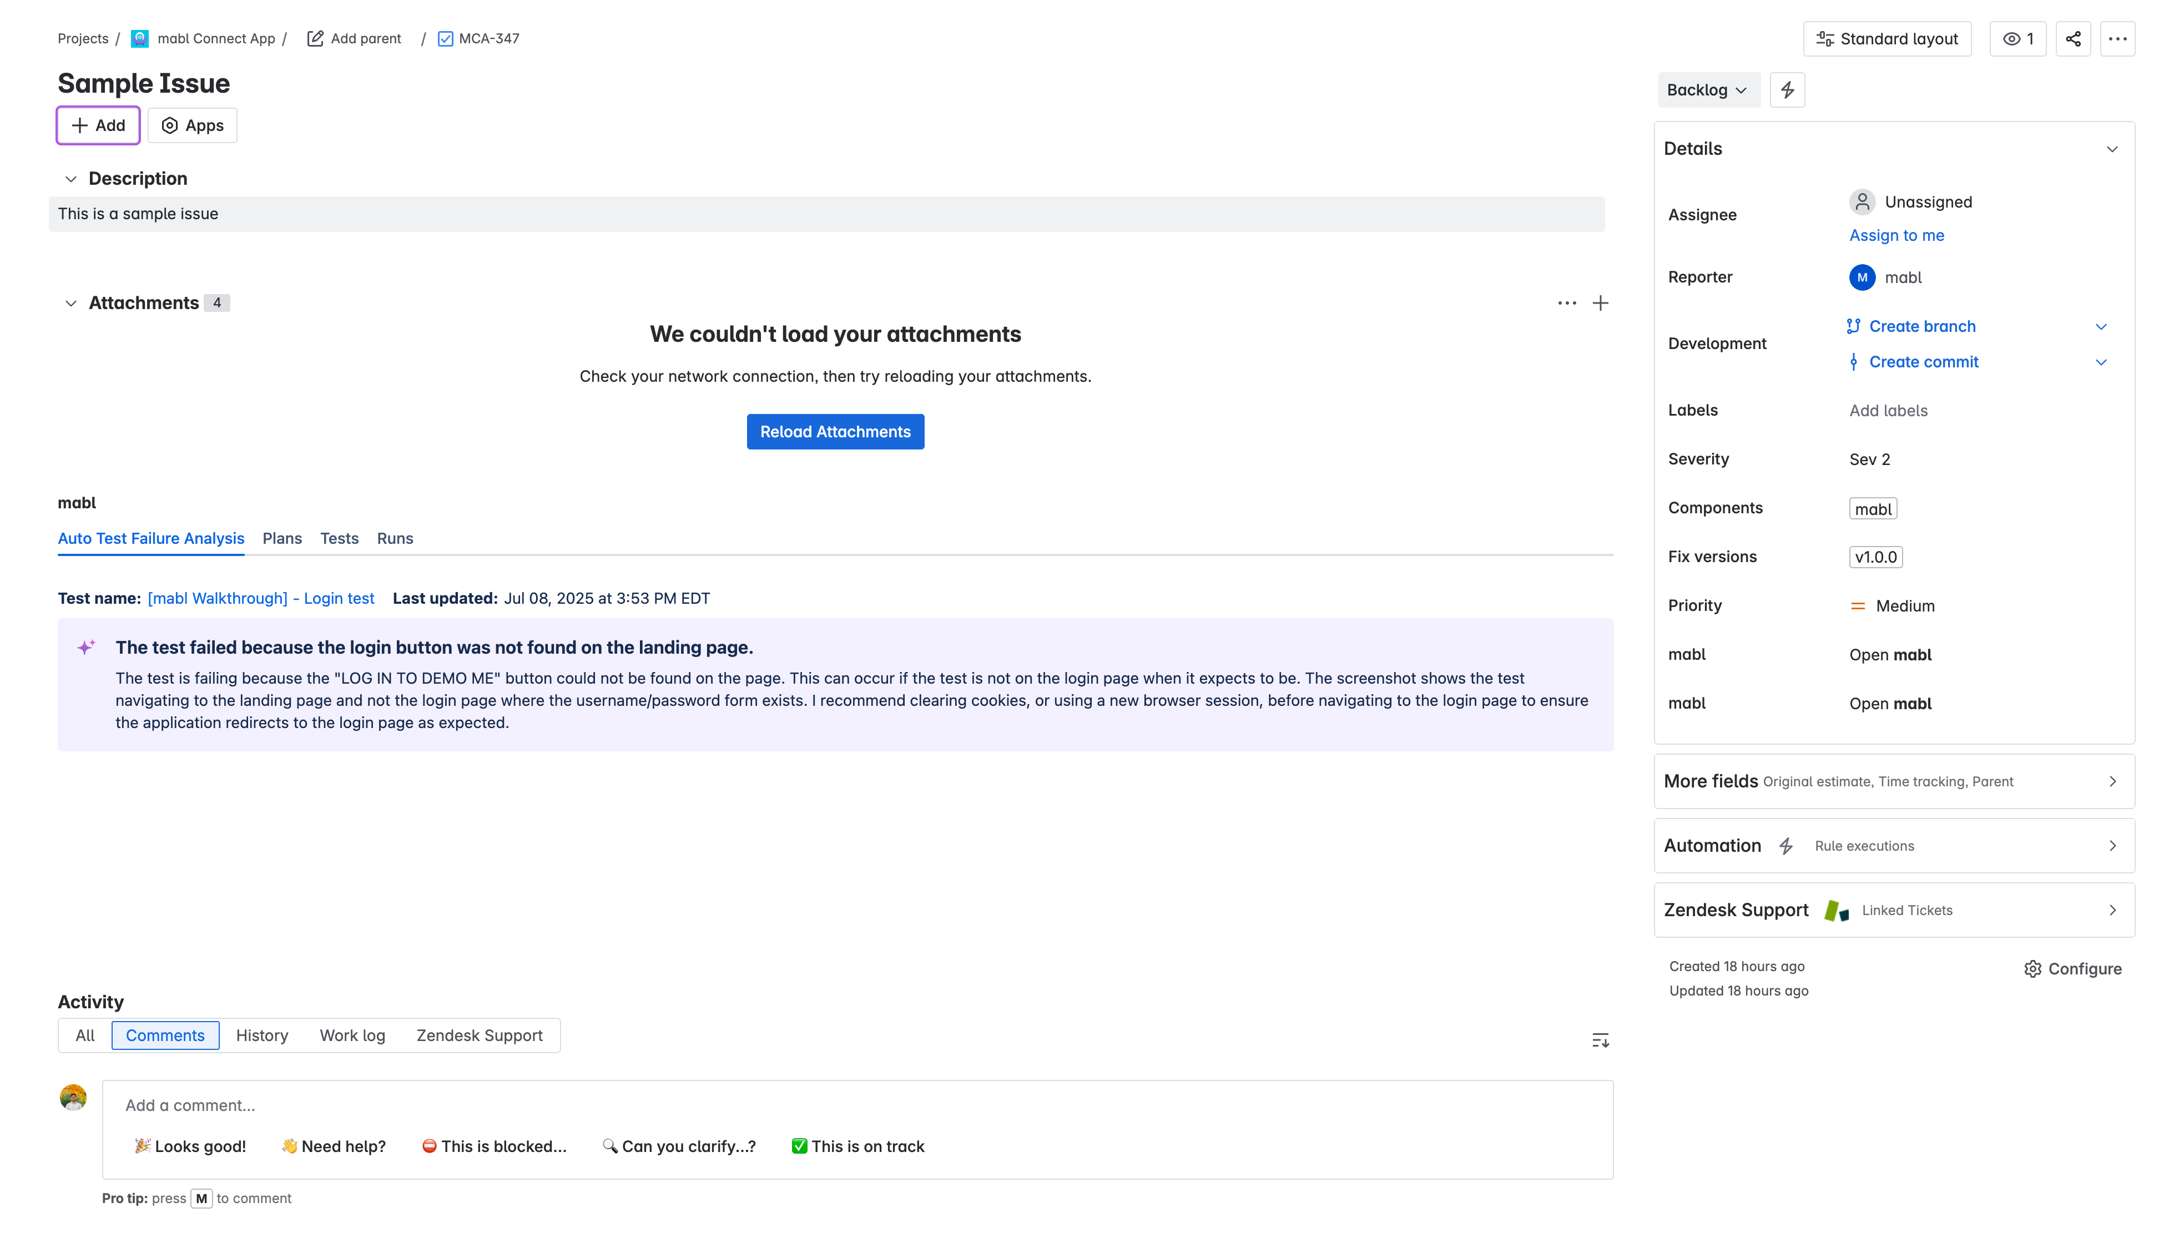
Task: Click Assign to me link
Action: pyautogui.click(x=1896, y=236)
